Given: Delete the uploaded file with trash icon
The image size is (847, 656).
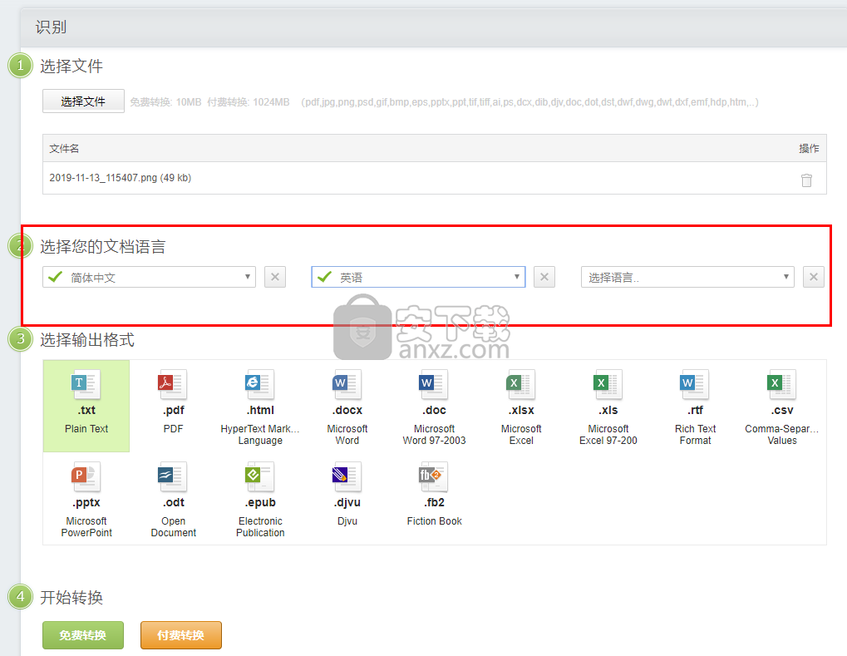Looking at the screenshot, I should click(806, 180).
